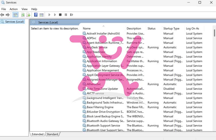
Task: Close the Services window
Action: point(211,2)
